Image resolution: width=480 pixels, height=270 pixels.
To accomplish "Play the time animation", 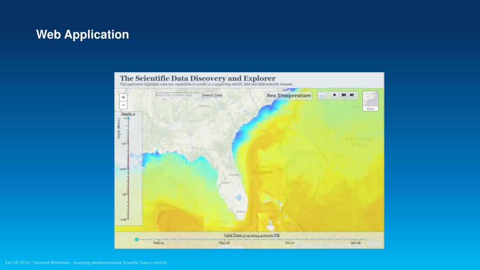I will 335,95.
